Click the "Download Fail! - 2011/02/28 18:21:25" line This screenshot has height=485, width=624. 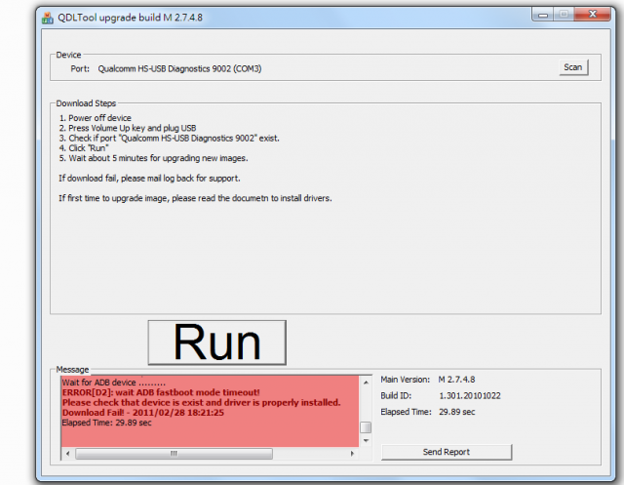(143, 413)
